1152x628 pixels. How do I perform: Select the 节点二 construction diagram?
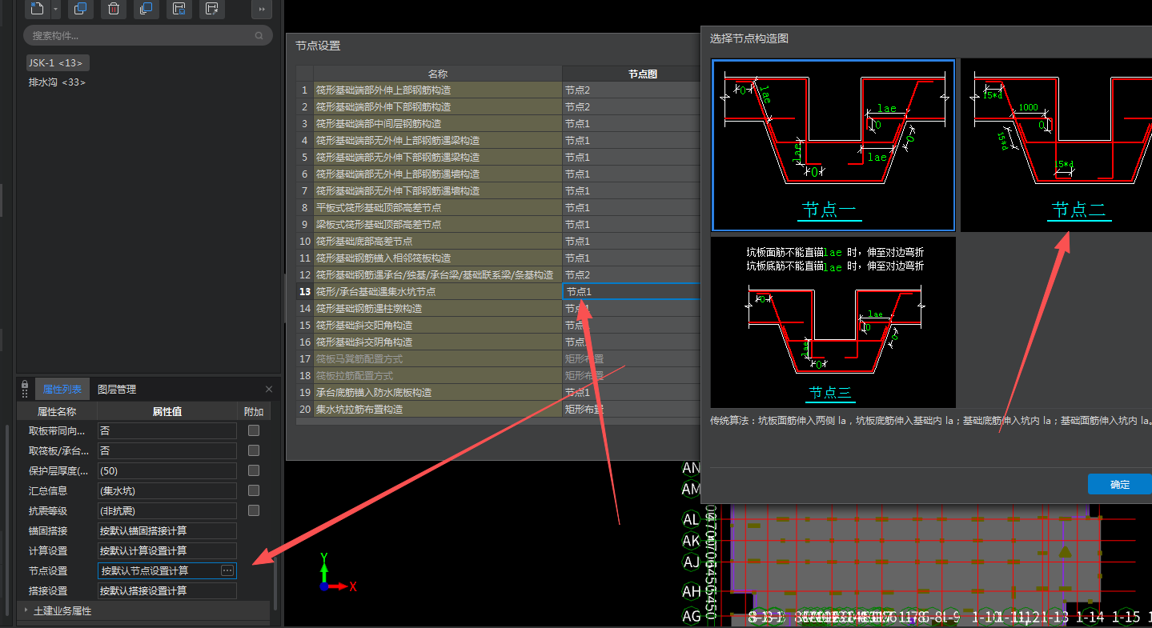[1056, 145]
